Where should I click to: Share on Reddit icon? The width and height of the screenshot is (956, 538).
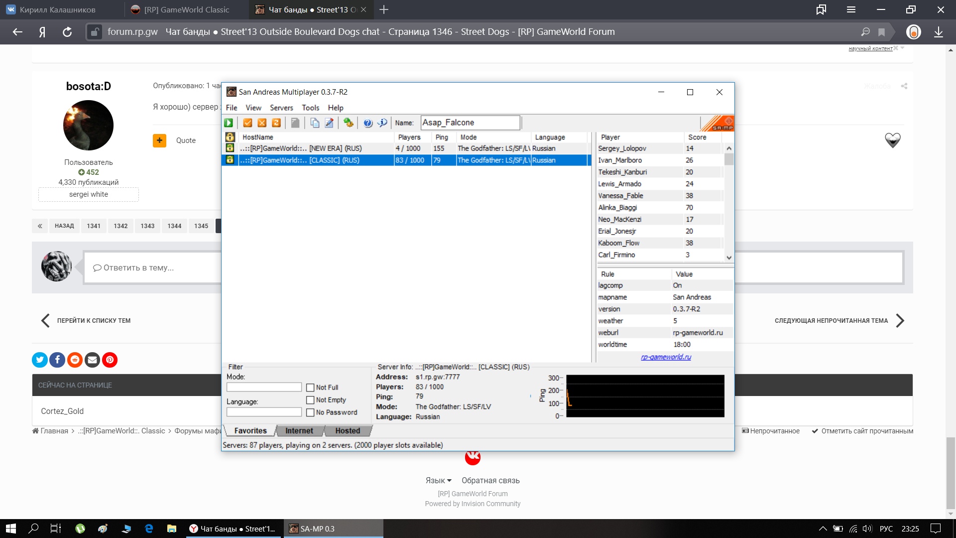75,360
